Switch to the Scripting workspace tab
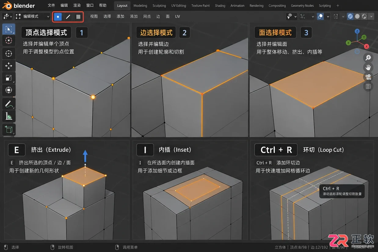The image size is (378, 252). tap(325, 5)
